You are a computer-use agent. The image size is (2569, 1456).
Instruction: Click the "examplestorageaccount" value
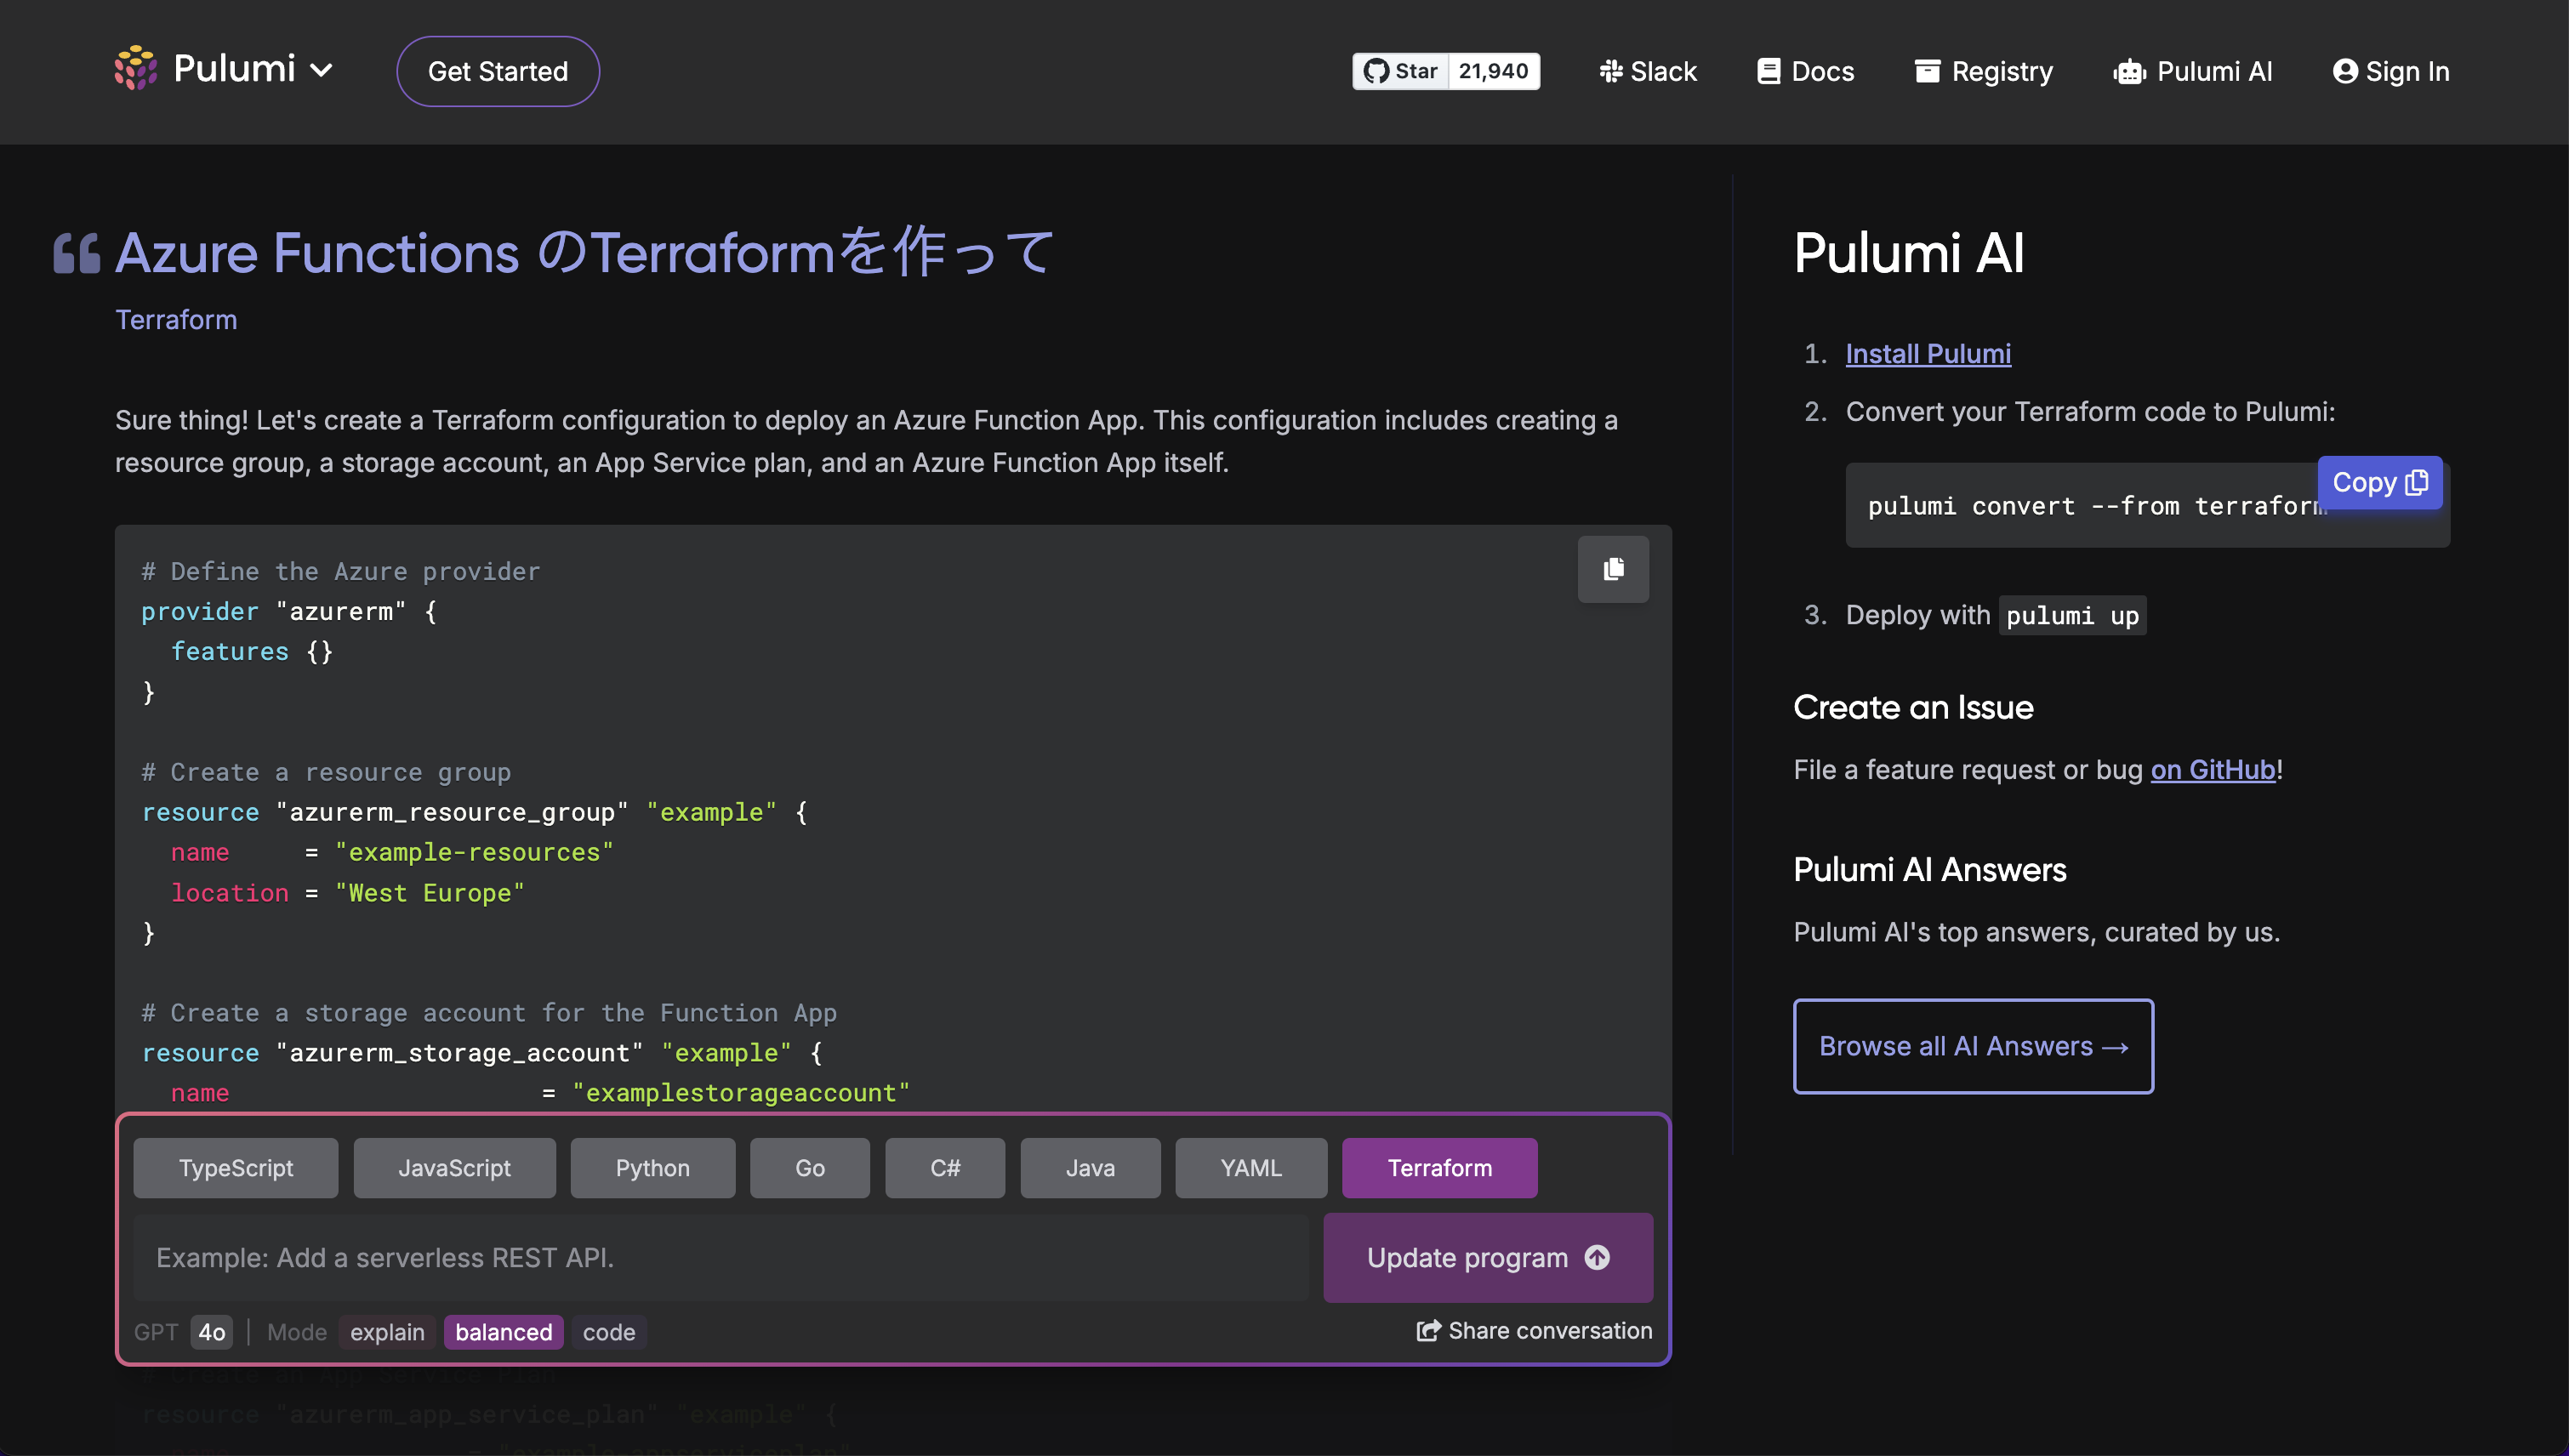click(x=741, y=1093)
